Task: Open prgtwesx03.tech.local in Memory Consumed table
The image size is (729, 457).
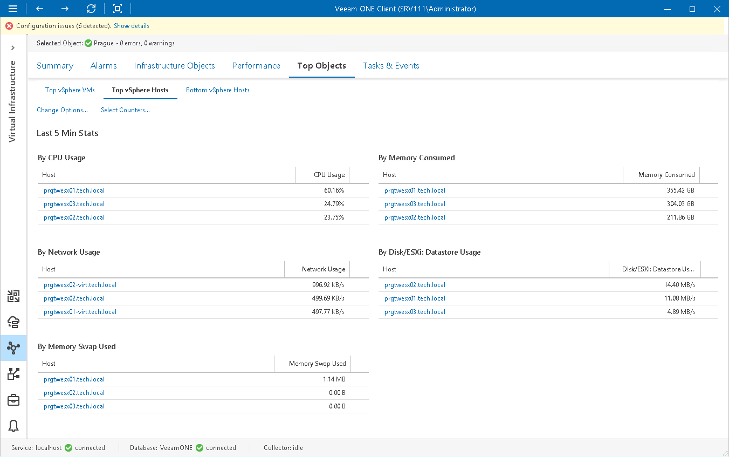Action: click(415, 204)
